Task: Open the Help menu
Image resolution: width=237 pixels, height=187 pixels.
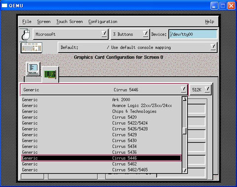Action: point(209,22)
